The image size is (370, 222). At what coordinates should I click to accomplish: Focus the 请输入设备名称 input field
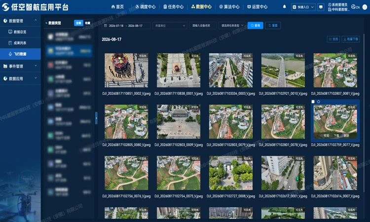pos(203,26)
